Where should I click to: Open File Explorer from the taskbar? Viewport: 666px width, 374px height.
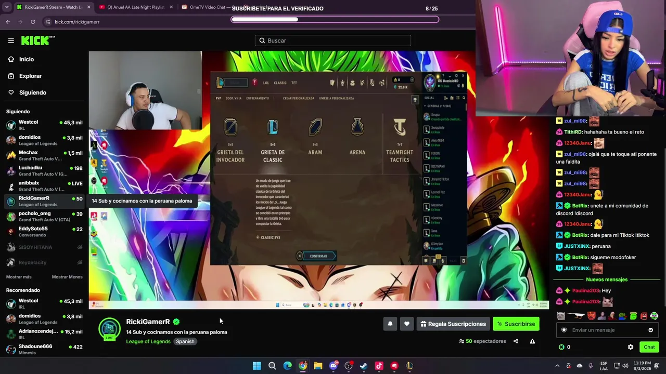pos(318,366)
